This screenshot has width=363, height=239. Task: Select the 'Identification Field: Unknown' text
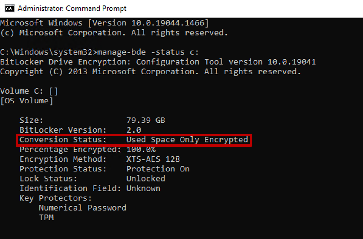tap(90, 188)
